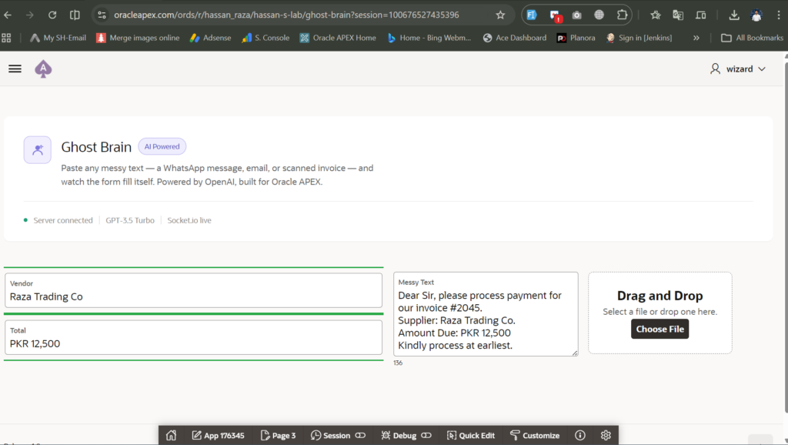Click the info icon on the developer toolbar

click(579, 435)
